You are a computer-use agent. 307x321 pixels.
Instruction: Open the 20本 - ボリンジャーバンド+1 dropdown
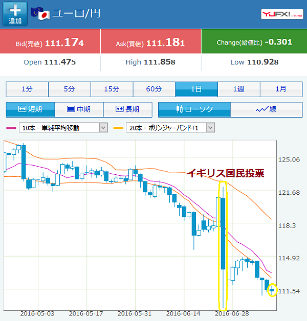(x=170, y=128)
